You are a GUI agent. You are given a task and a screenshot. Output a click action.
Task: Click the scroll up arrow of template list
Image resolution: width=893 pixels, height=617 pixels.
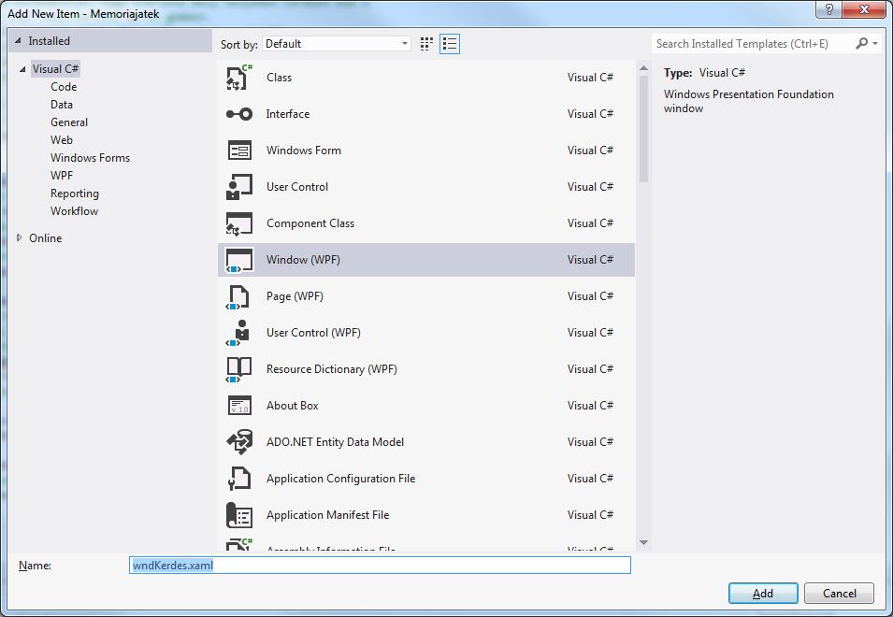(x=643, y=68)
